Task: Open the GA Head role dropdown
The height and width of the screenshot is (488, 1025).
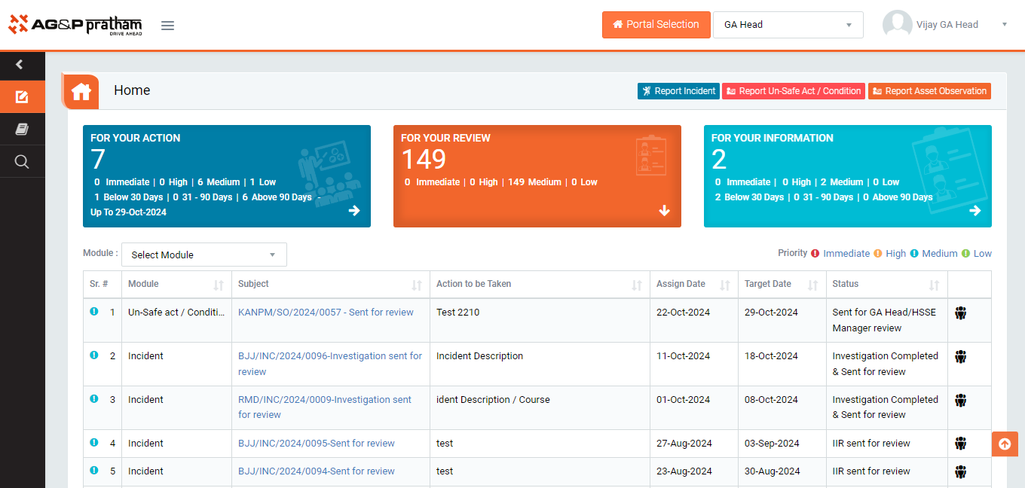Action: point(788,25)
